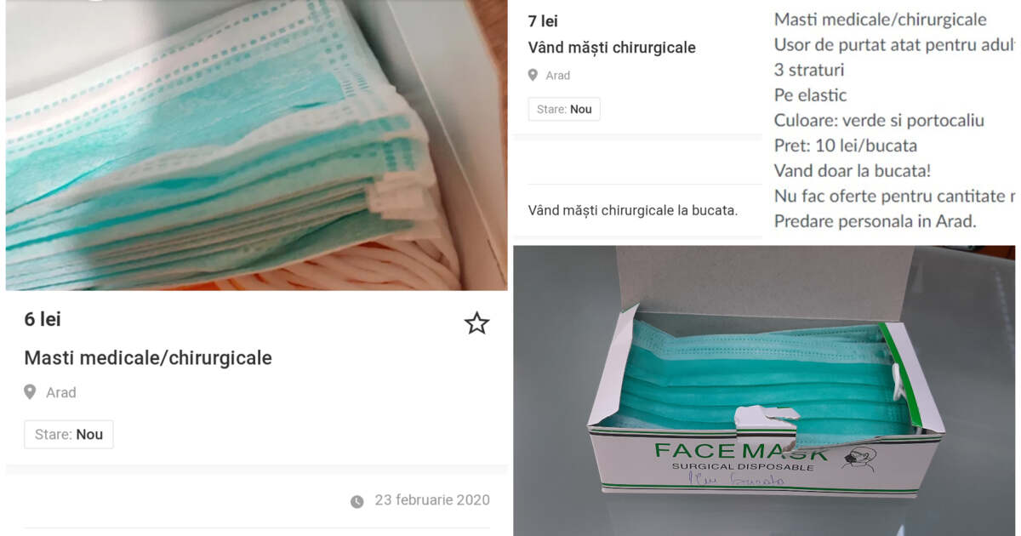
Task: Select the 6 lei price label
Action: (43, 319)
